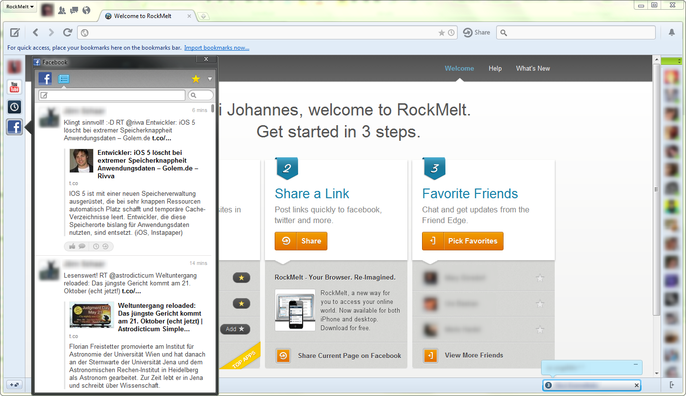Click the Share button in browser toolbar

(476, 33)
